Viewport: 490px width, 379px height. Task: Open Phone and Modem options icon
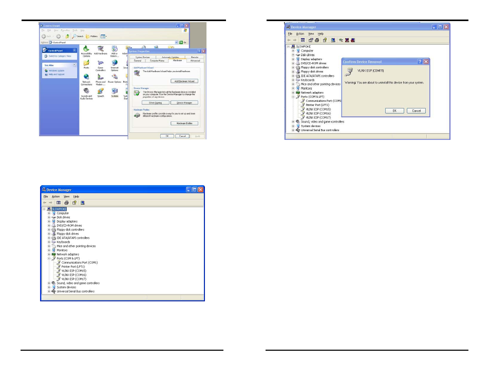coord(100,80)
